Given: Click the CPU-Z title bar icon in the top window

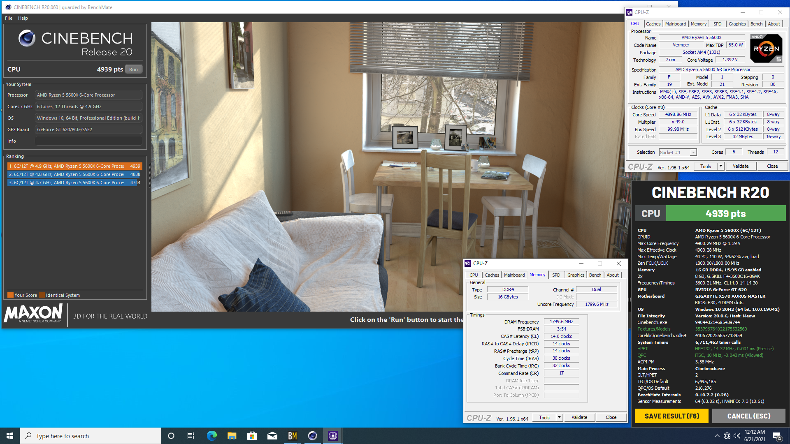Looking at the screenshot, I should click(x=629, y=12).
